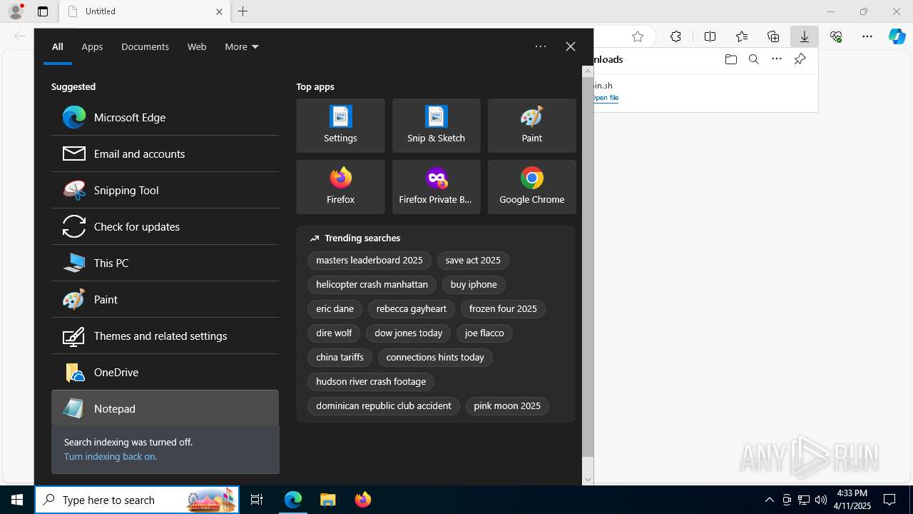
Task: Launch Snipping Tool from suggestions
Action: pyautogui.click(x=165, y=190)
